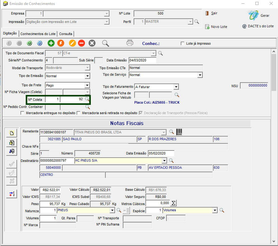
Task: Check Mercadoria entregue no depósito
Action: click(22, 113)
